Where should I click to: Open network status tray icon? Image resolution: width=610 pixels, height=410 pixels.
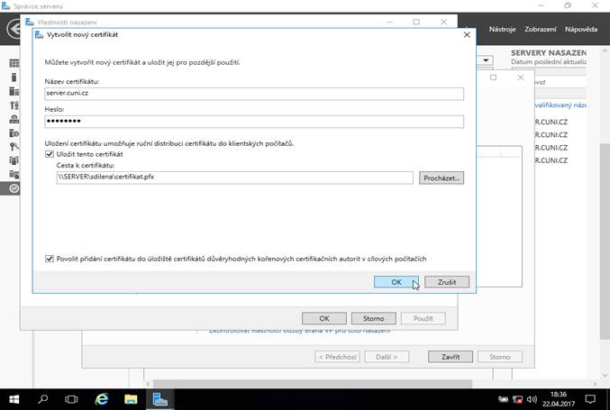pos(517,399)
